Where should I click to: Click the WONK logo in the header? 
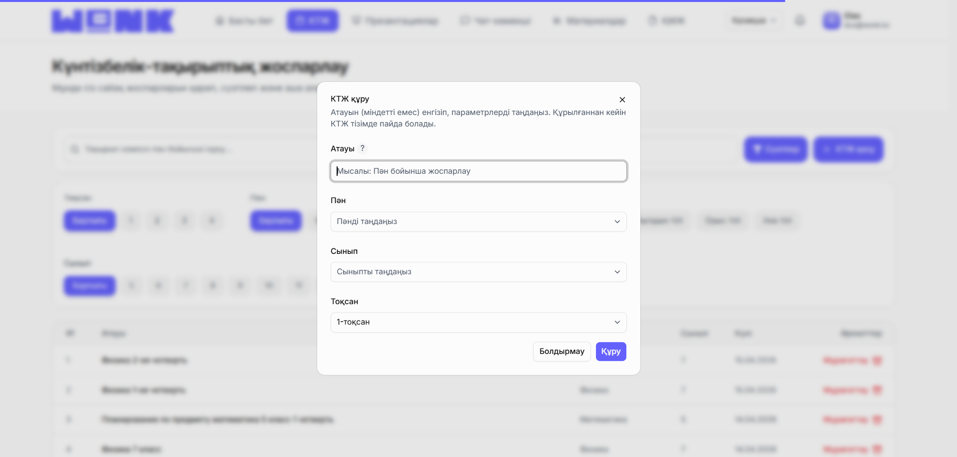pyautogui.click(x=113, y=21)
